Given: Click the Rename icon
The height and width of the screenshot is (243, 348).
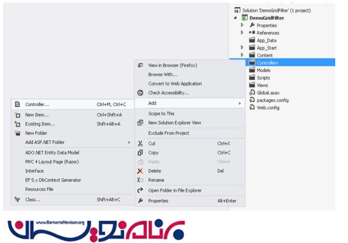Looking at the screenshot, I should click(x=140, y=180).
